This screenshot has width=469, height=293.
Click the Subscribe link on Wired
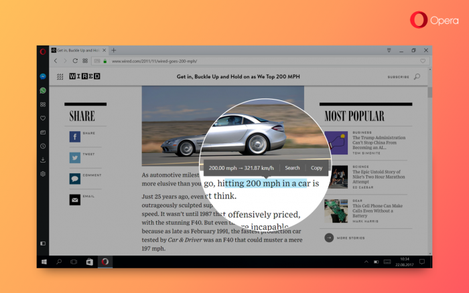(x=398, y=77)
